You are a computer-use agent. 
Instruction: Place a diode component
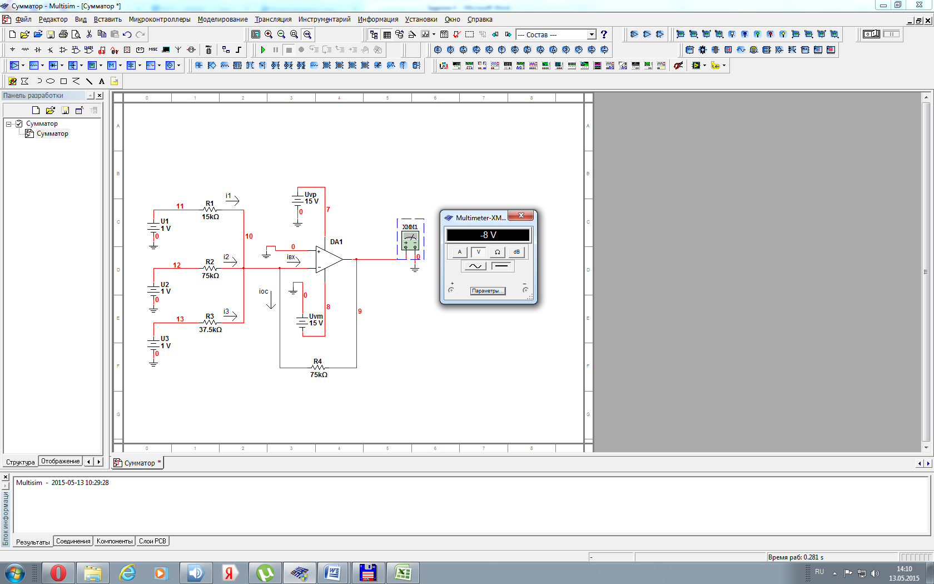(38, 50)
